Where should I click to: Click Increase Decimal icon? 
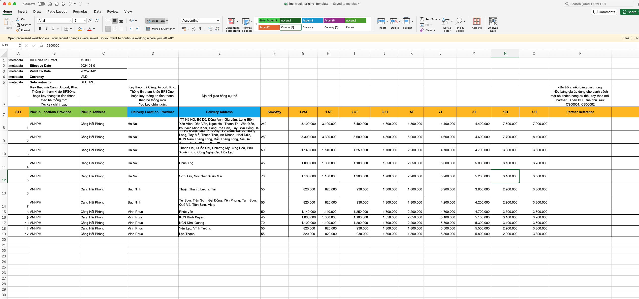210,29
